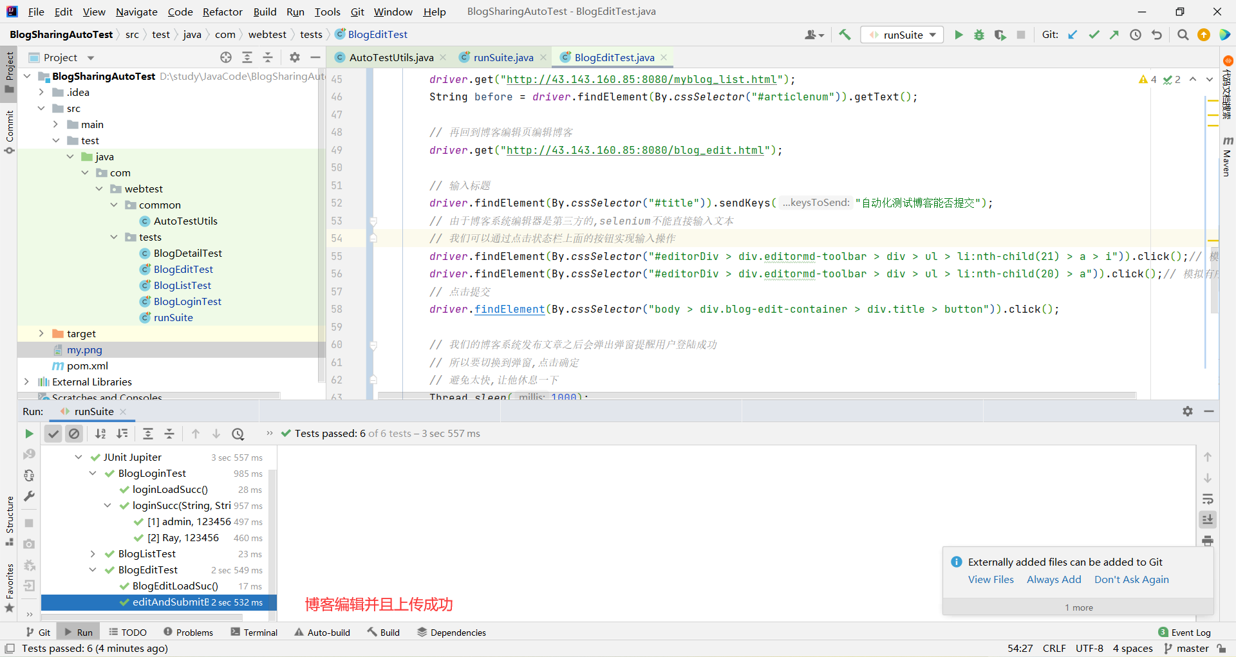Open the Problems tool window
The width and height of the screenshot is (1236, 657).
click(188, 633)
